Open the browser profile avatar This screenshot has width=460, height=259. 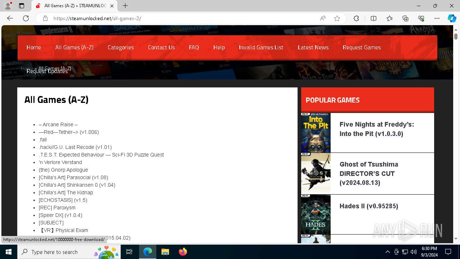click(x=8, y=6)
